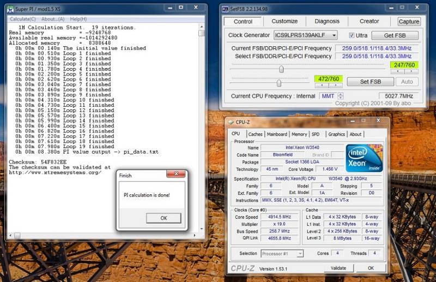Open the SPD tab in CPU-Z
Screen dimensions: 436x282
pos(316,134)
